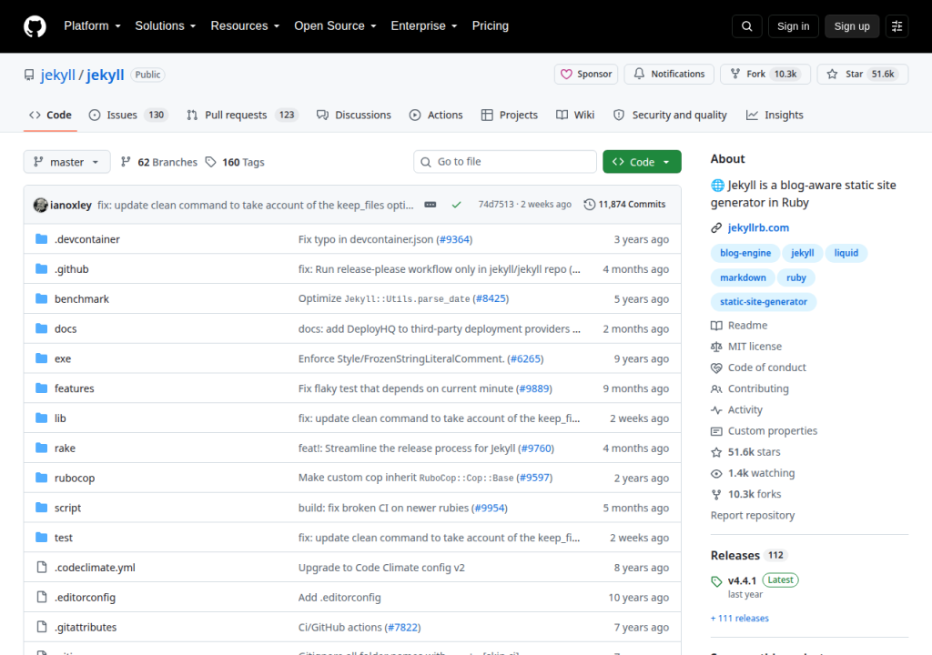Click the .codeclimate.yml file icon

coord(42,567)
